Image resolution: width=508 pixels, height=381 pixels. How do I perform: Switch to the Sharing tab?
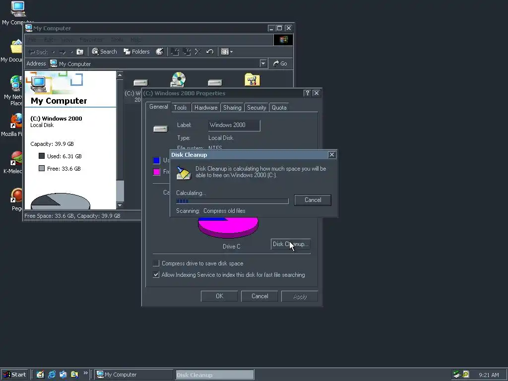pos(232,108)
